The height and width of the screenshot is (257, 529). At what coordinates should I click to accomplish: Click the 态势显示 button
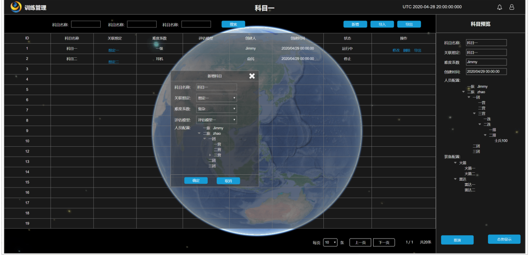[x=504, y=239]
